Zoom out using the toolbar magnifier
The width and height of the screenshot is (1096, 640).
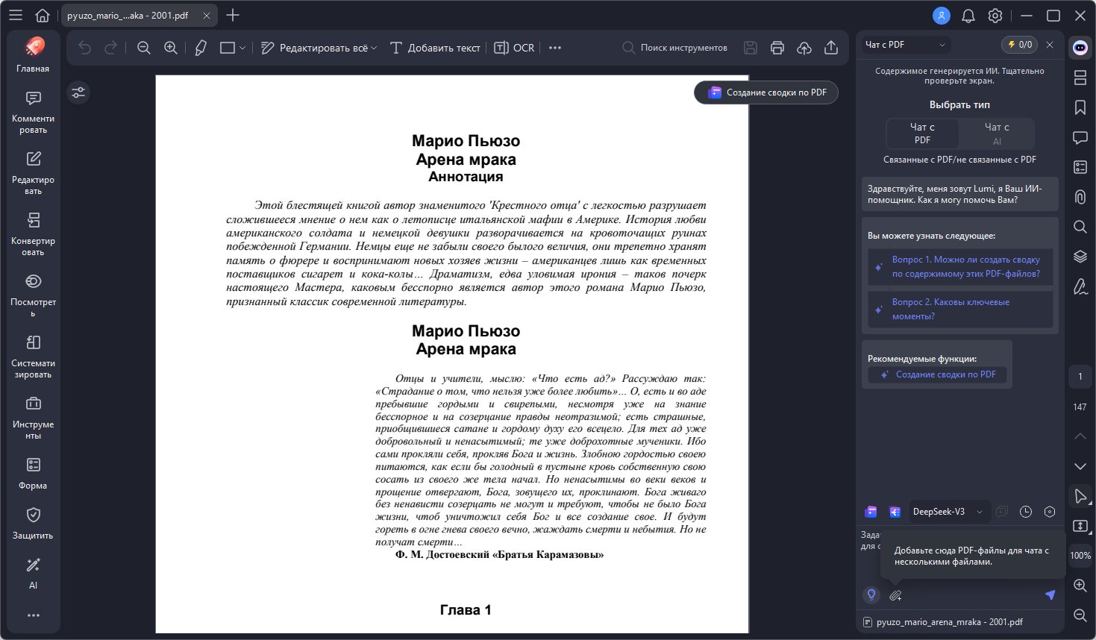[144, 48]
